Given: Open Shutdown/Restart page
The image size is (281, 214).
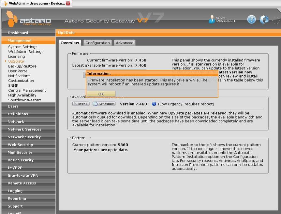Looking at the screenshot, I should pyautogui.click(x=25, y=100).
